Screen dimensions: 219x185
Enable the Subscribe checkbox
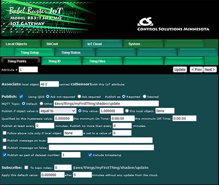click(x=26, y=168)
